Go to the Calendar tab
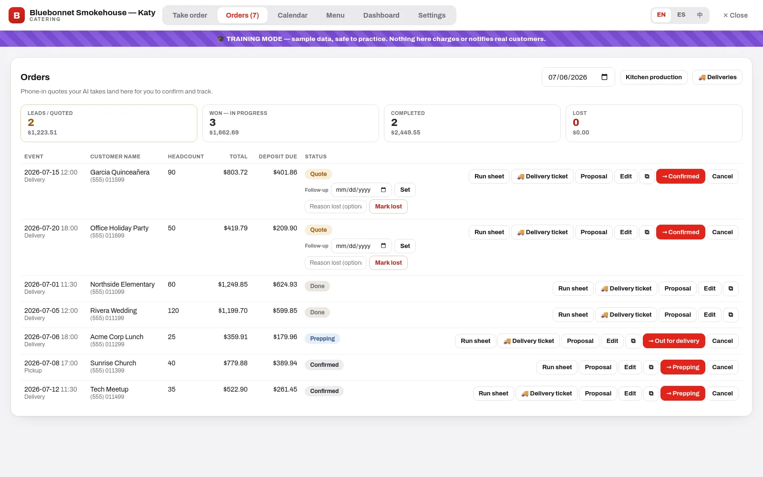Image resolution: width=763 pixels, height=477 pixels. tap(292, 15)
